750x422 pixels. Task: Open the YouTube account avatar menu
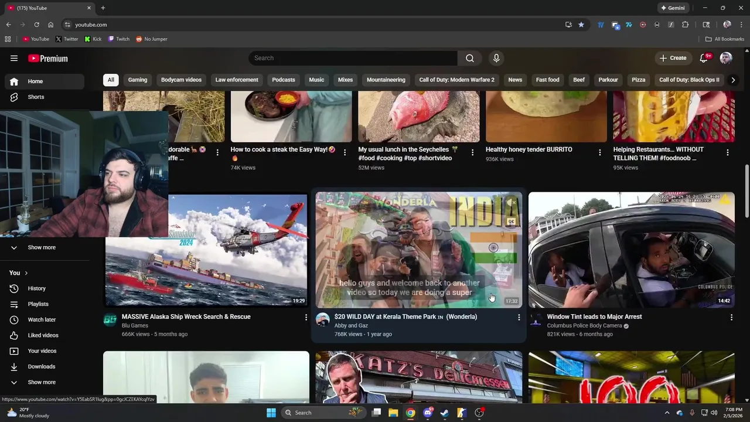[x=726, y=58]
